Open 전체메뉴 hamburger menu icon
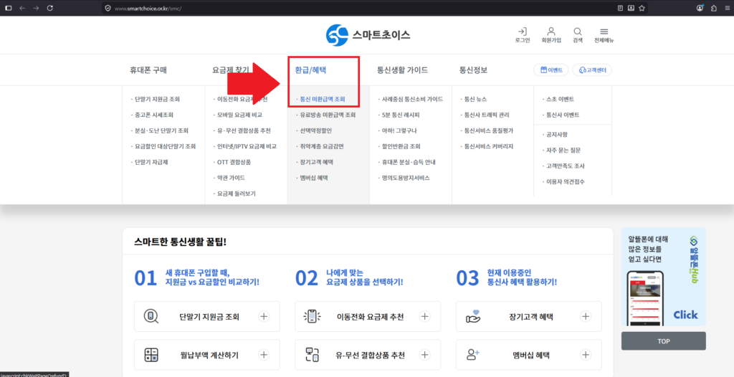Viewport: 734px width, 377px height. [604, 32]
